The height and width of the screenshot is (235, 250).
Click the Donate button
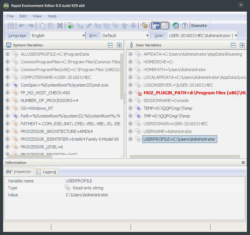point(199,25)
